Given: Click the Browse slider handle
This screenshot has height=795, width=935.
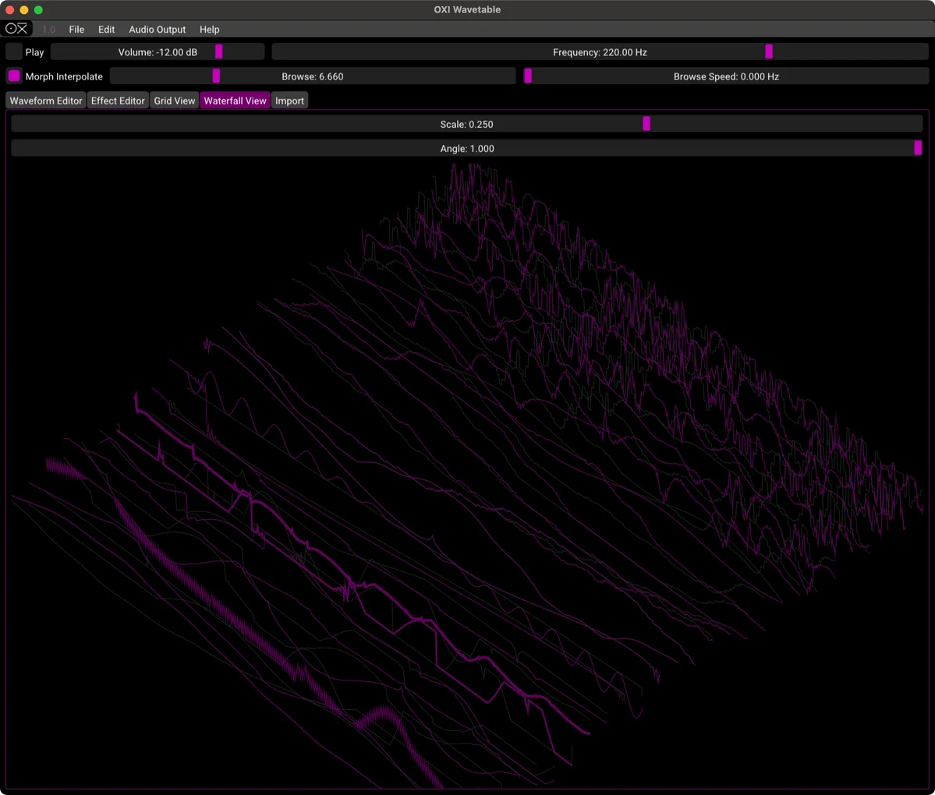Looking at the screenshot, I should 216,76.
